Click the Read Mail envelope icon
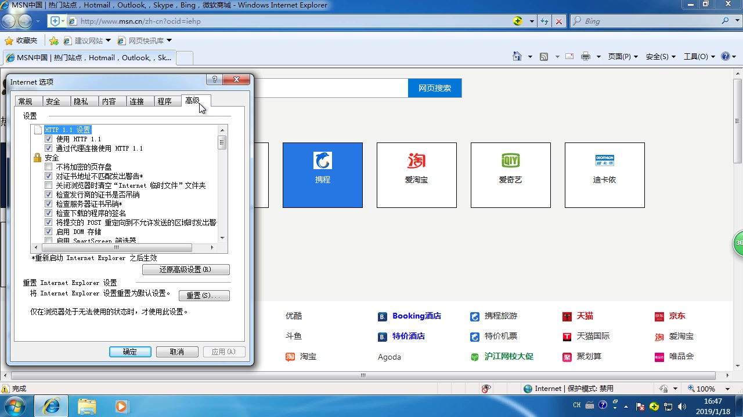The height and width of the screenshot is (417, 743). [569, 56]
